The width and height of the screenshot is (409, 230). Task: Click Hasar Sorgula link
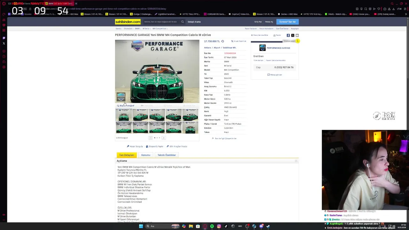click(x=135, y=146)
